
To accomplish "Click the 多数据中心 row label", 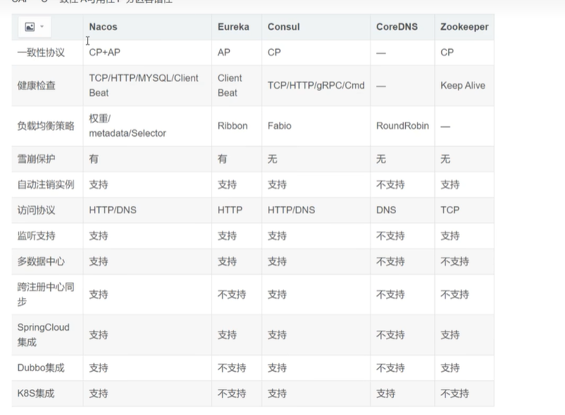I will pos(41,262).
